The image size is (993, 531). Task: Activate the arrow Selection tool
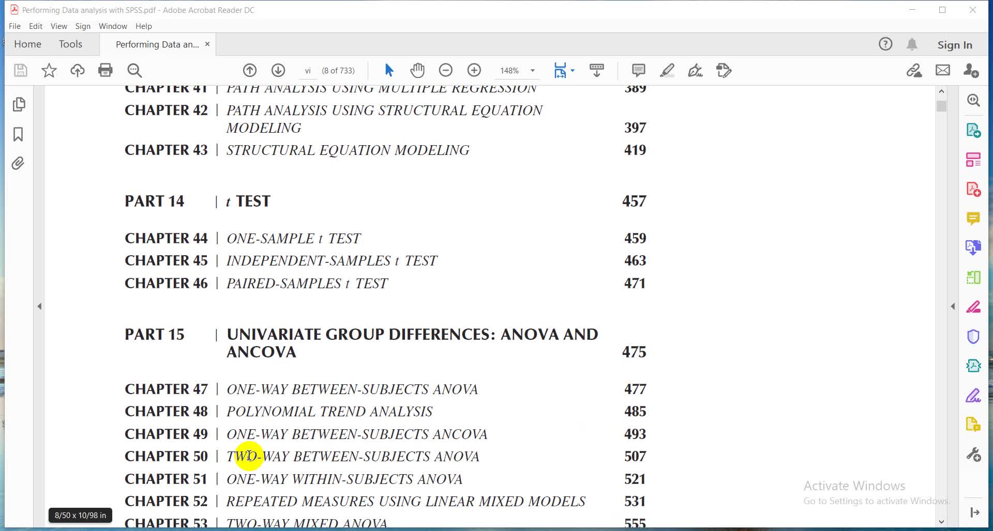click(389, 70)
